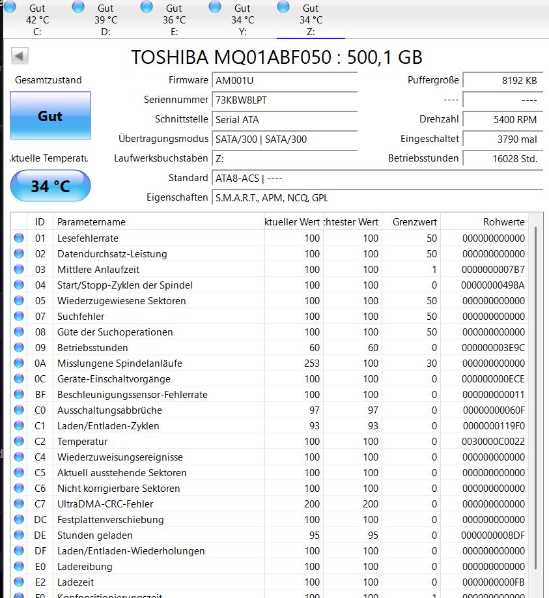Click the status dot for Wiederzugewiesene Sektoren
This screenshot has height=598, width=549.
pos(19,300)
